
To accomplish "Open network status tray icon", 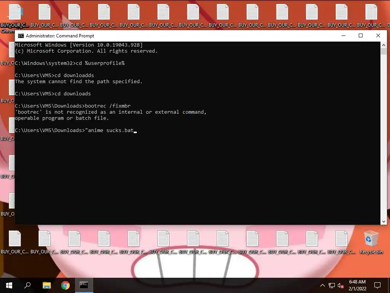I will [x=332, y=285].
